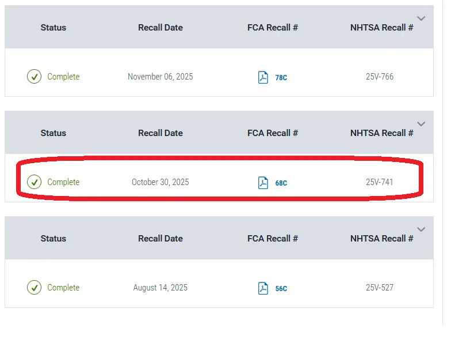Click the August 14, 2025 recall date
This screenshot has height=362, width=451.
(160, 288)
